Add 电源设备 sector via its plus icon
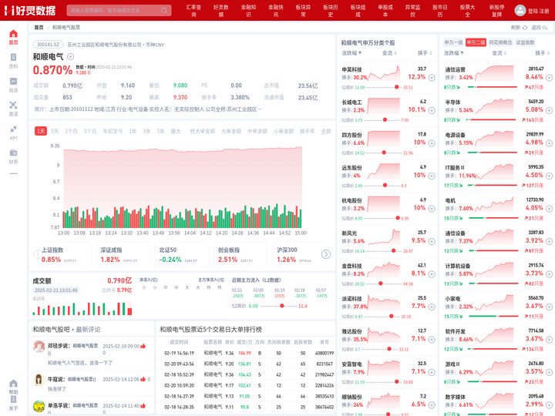Screen dimensions: 555x416 coord(549,143)
